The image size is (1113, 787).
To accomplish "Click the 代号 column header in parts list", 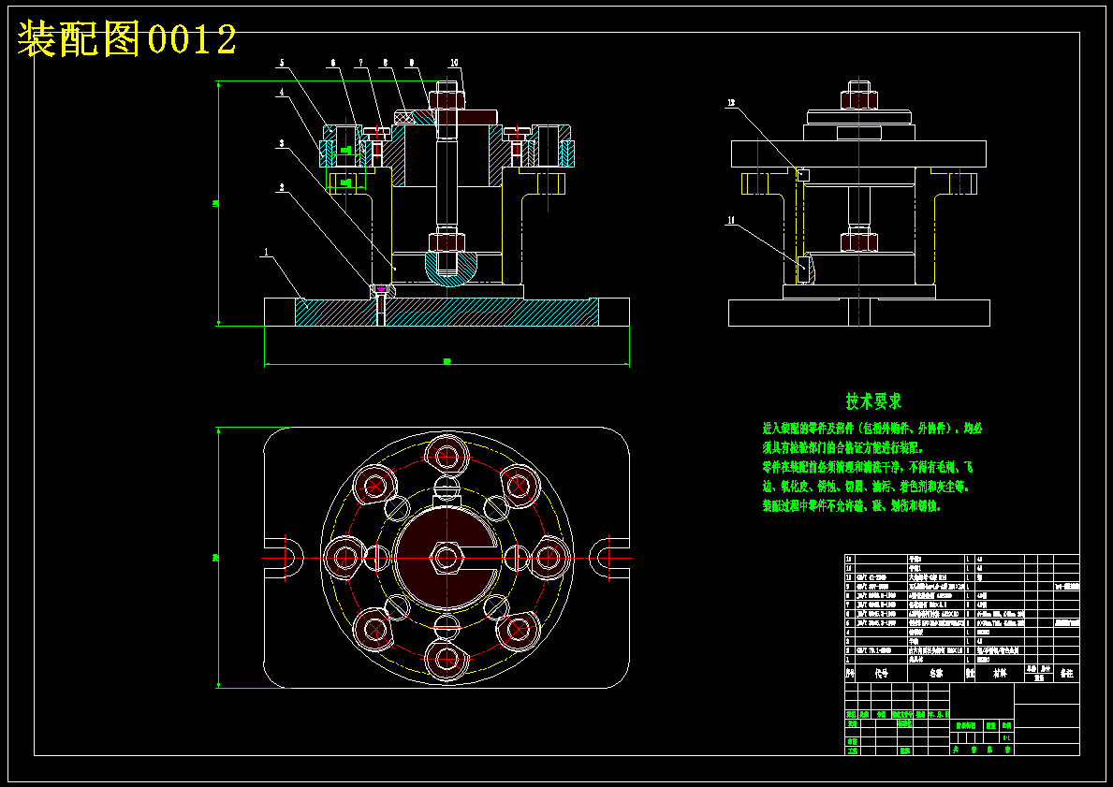I will tap(882, 674).
